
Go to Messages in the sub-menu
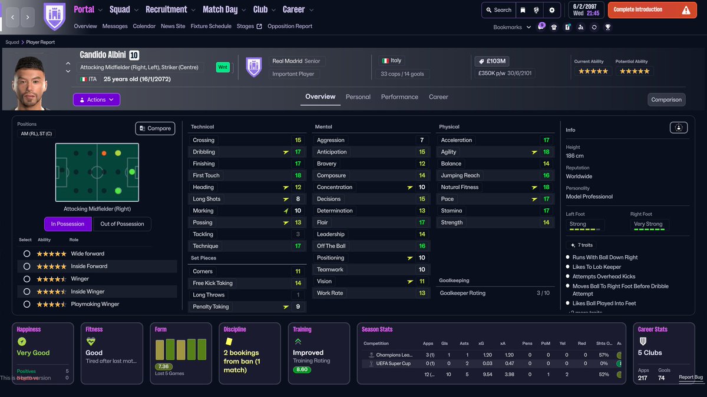[115, 26]
